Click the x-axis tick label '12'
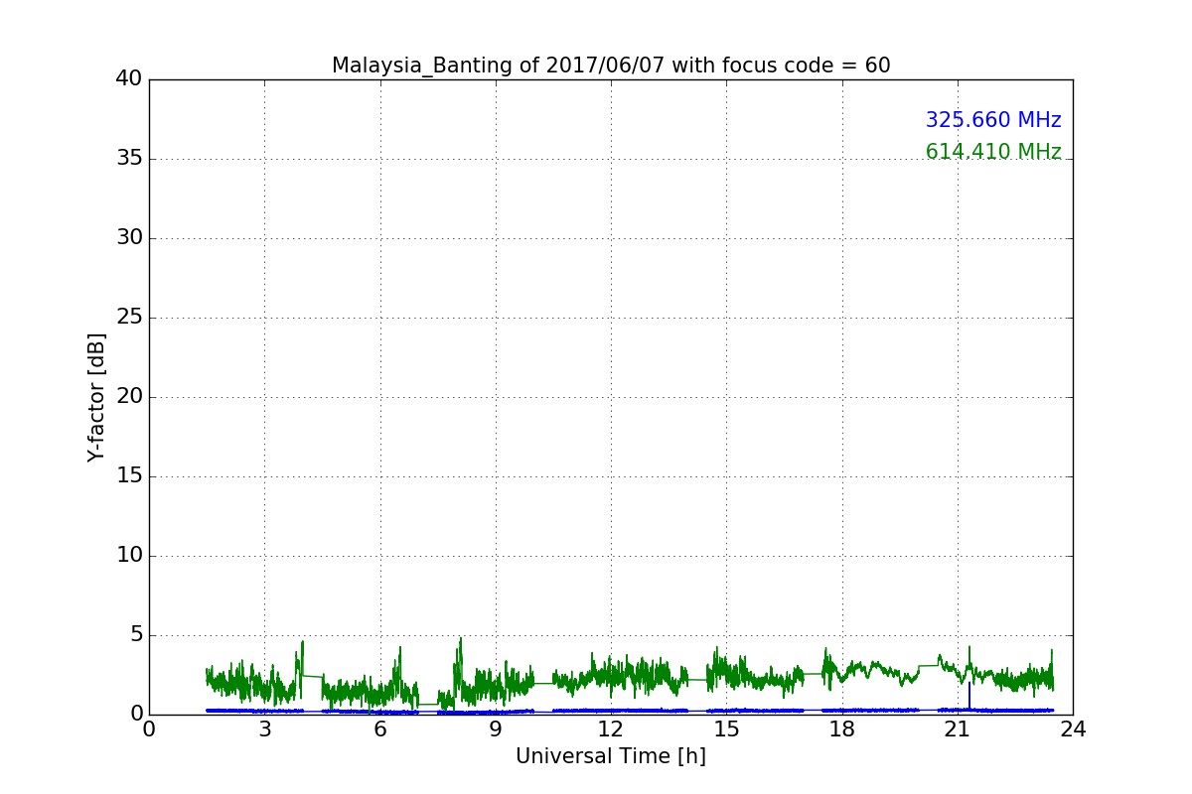This screenshot has width=1192, height=794. 611,729
